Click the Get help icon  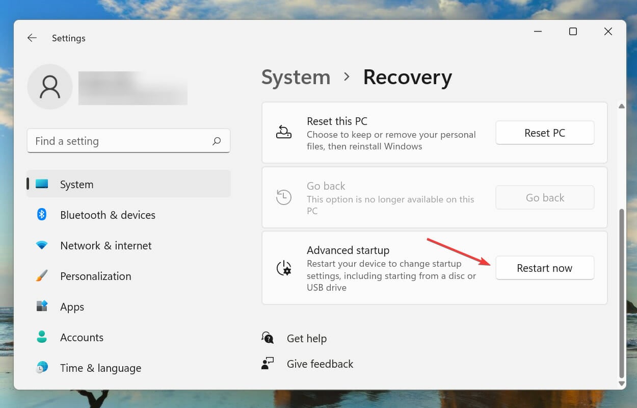pyautogui.click(x=268, y=338)
